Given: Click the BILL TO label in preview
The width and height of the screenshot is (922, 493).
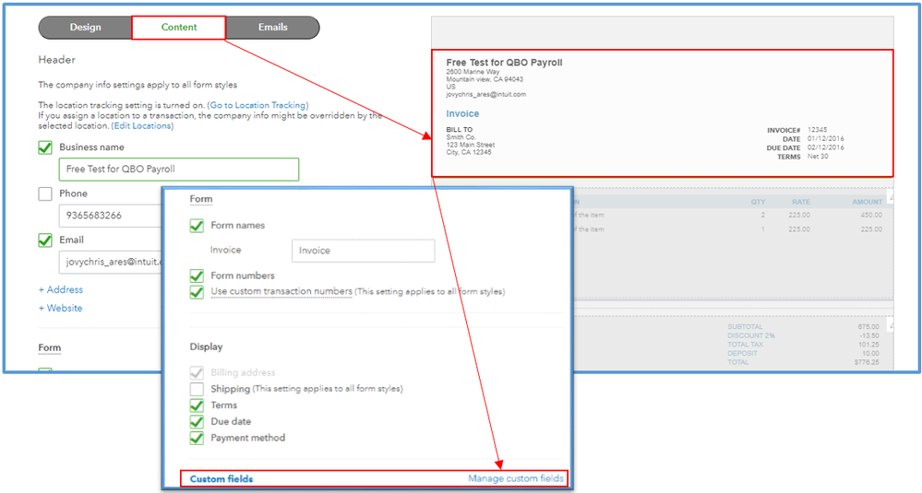Looking at the screenshot, I should click(460, 130).
